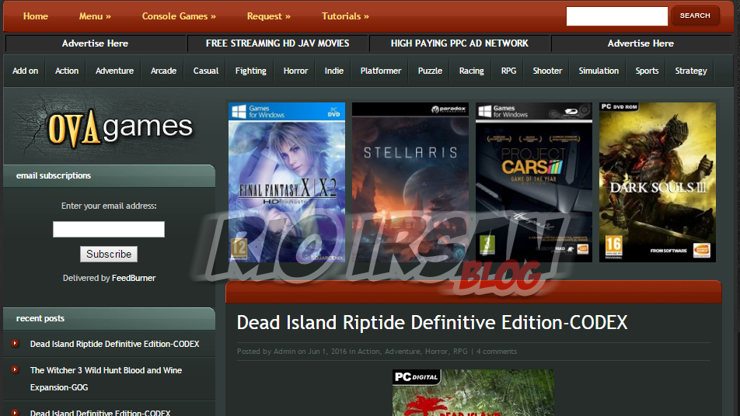The image size is (740, 416).
Task: Click the OVA games site logo
Action: 120,127
